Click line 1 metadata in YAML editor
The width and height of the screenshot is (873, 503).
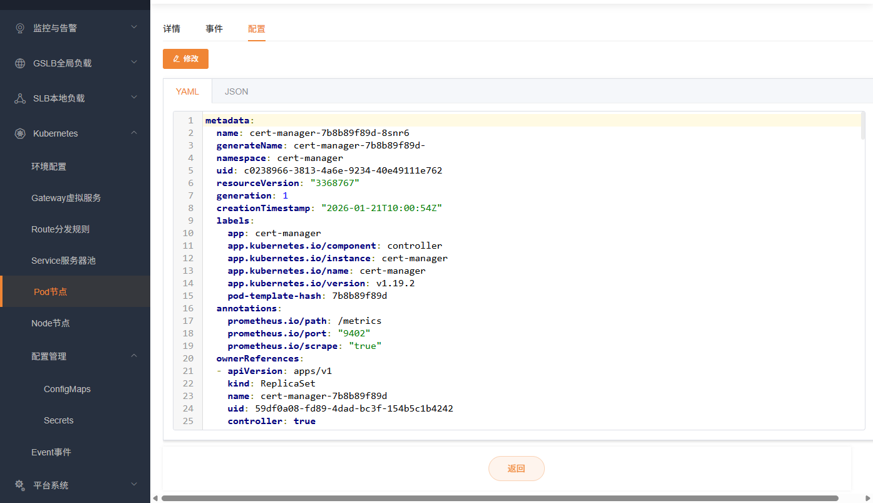point(227,120)
